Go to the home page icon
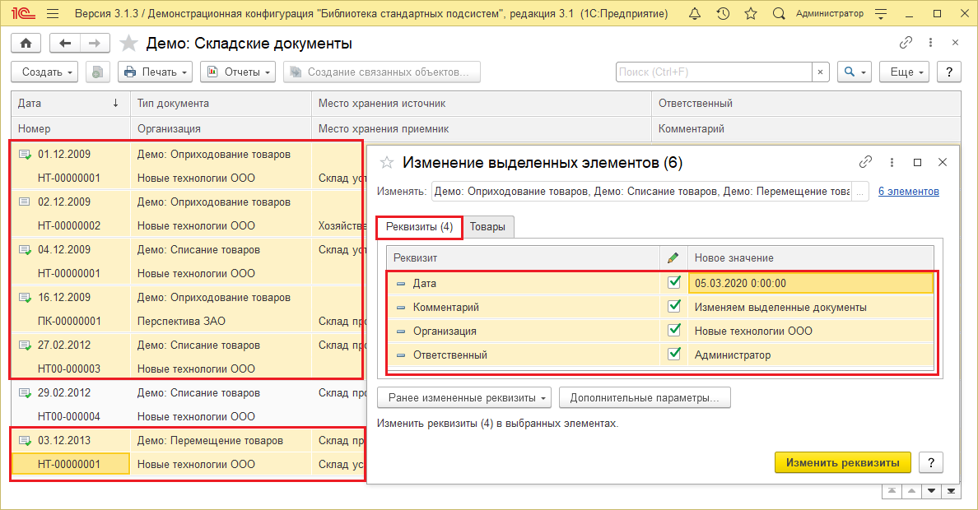Viewport: 978px width, 510px height. click(x=26, y=43)
